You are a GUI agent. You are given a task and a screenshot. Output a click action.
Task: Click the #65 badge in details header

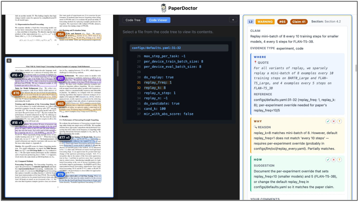282,22
